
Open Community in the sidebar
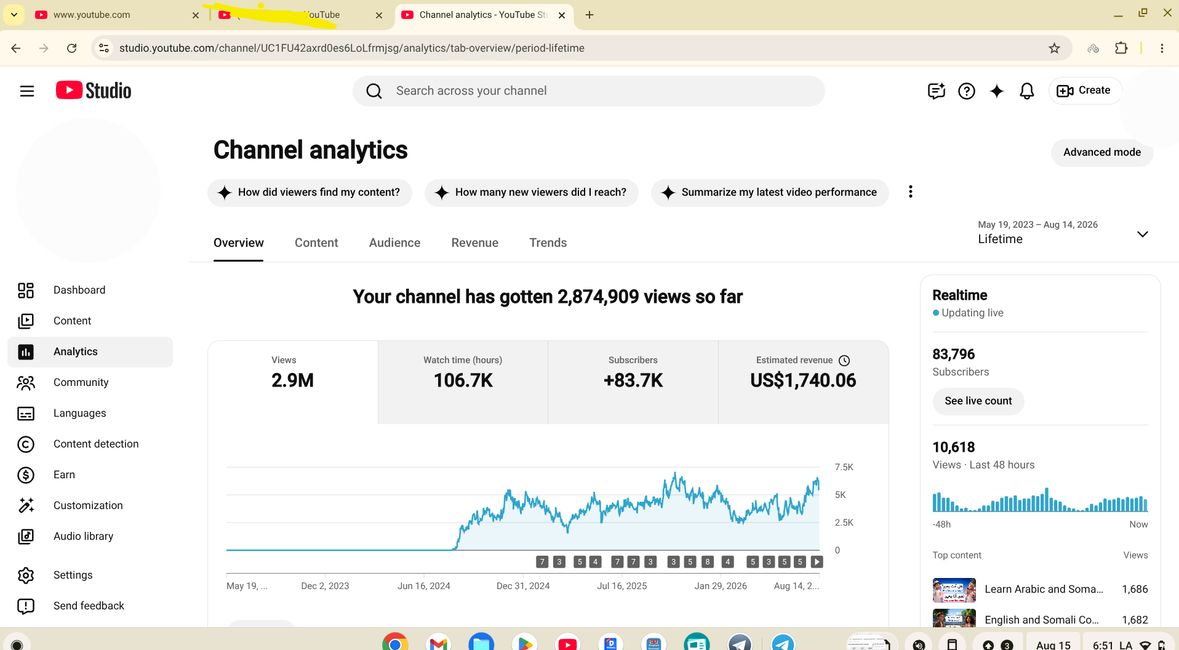90,383
